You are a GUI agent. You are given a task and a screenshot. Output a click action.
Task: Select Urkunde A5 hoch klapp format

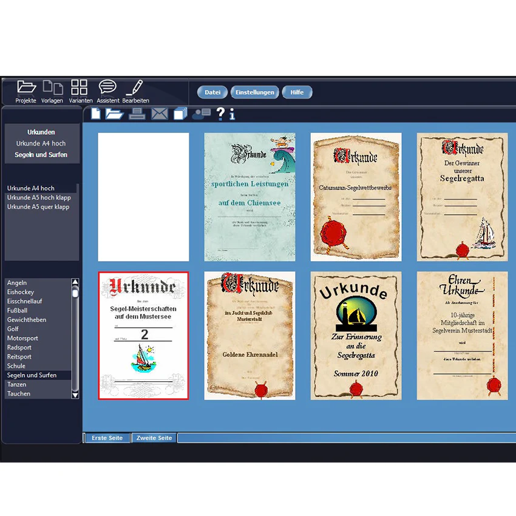coord(41,197)
